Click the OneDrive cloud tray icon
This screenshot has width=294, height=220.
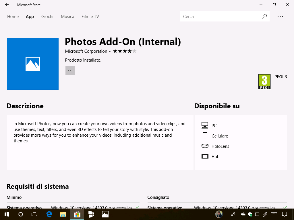243,214
